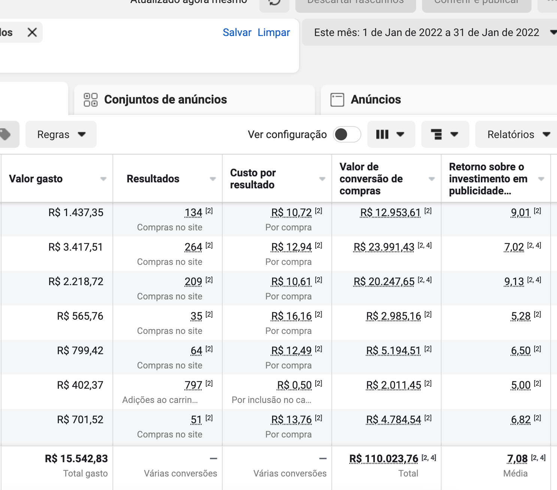Click the Anúncios window icon
Viewport: 557px width, 490px height.
point(337,100)
